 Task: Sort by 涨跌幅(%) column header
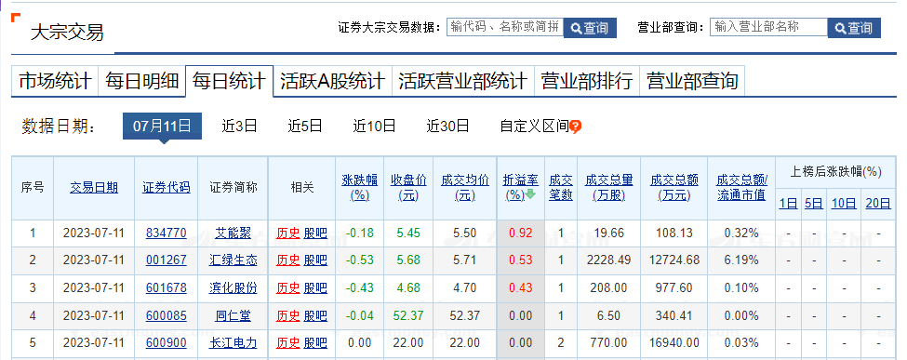click(x=359, y=188)
